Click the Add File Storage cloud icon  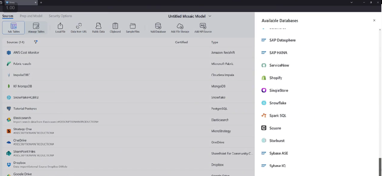click(x=180, y=26)
